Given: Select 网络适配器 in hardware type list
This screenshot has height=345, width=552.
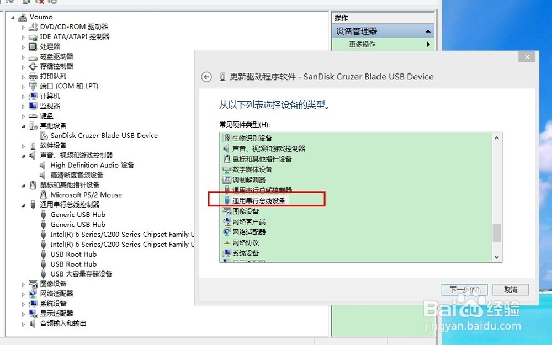Looking at the screenshot, I should coord(249,232).
